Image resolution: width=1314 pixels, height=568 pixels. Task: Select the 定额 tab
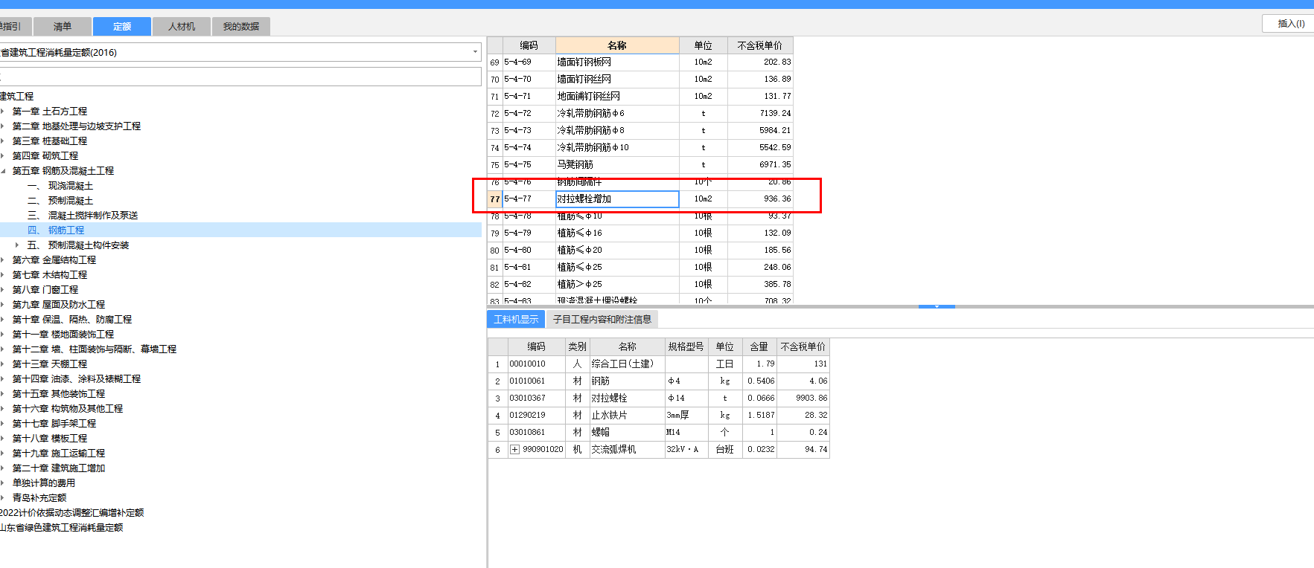122,27
